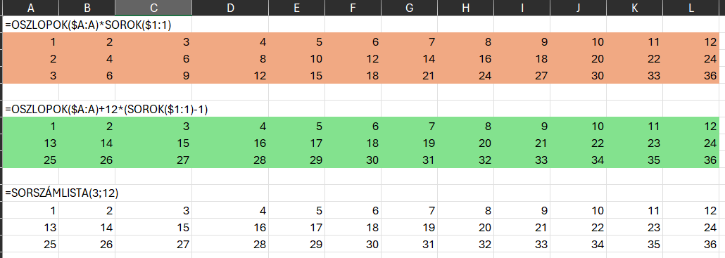Click cell with formula containing +12*(SOROK

[107, 110]
